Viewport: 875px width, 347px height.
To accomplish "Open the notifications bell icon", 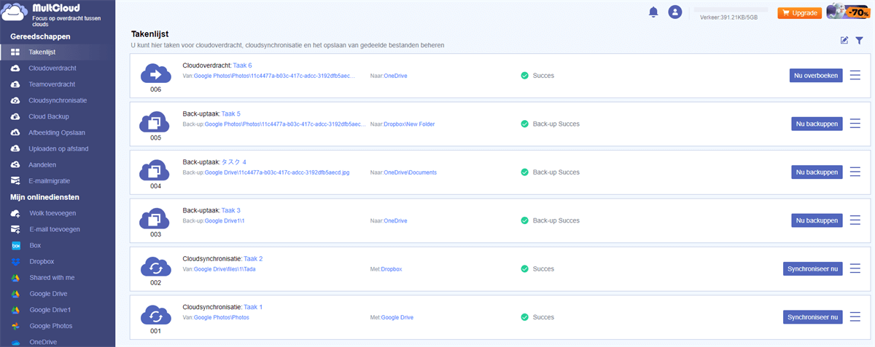I will click(653, 12).
